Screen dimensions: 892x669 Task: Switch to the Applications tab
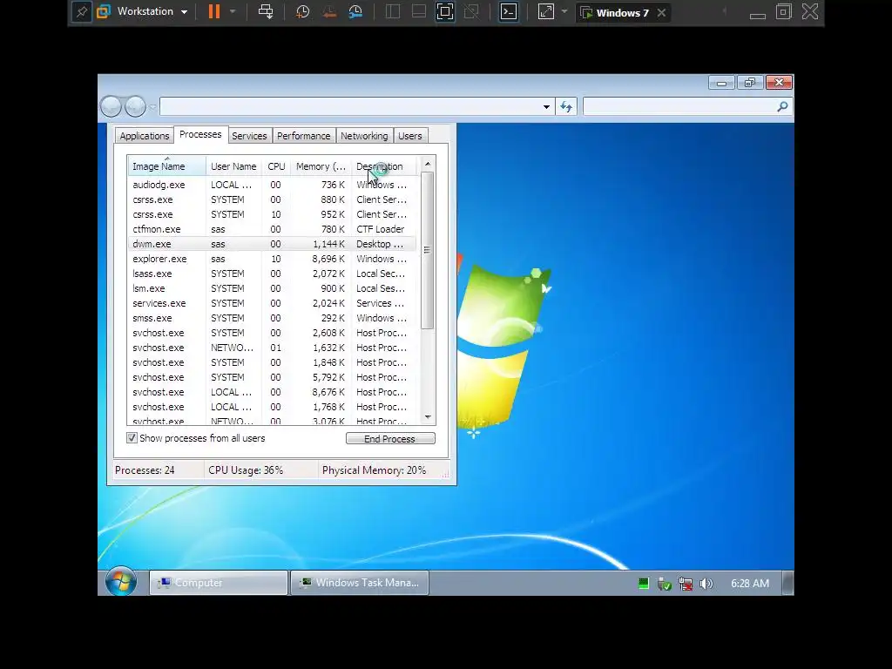(145, 136)
